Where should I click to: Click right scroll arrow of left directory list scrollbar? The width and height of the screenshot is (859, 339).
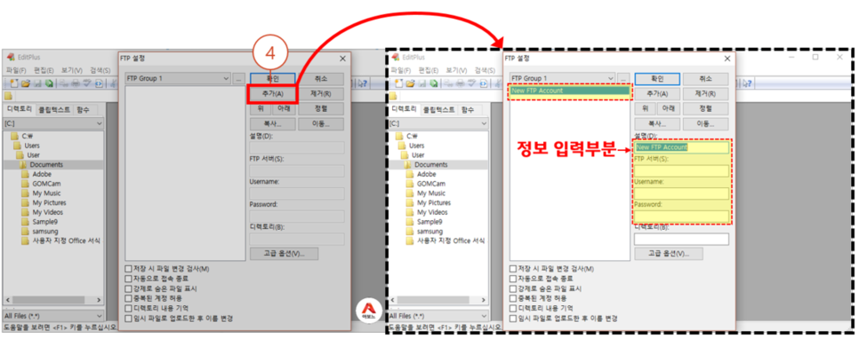click(100, 300)
